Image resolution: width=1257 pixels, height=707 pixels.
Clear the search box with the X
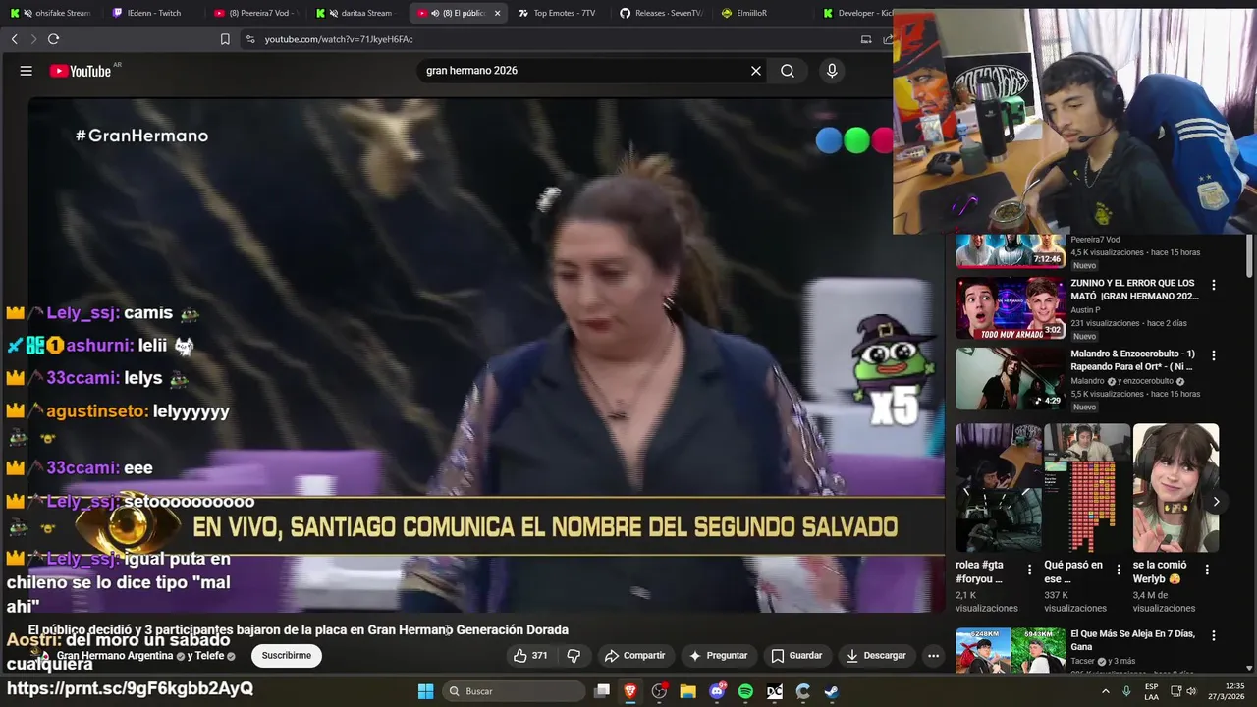pos(756,71)
